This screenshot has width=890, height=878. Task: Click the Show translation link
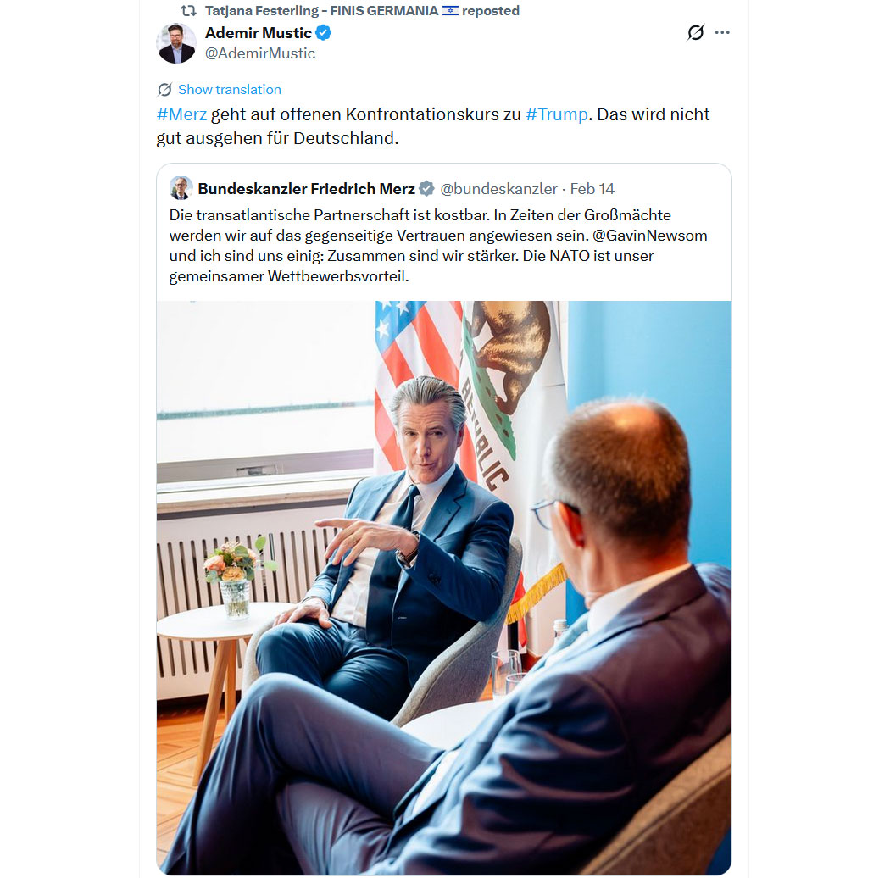pos(230,90)
